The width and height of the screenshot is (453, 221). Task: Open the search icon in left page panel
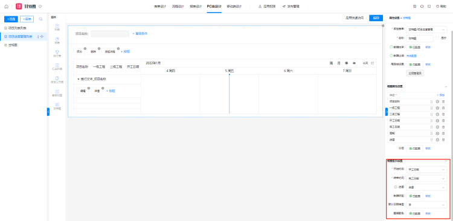pos(40,19)
